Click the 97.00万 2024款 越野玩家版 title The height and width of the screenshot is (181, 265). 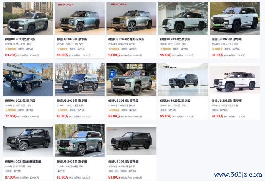tap(23, 162)
